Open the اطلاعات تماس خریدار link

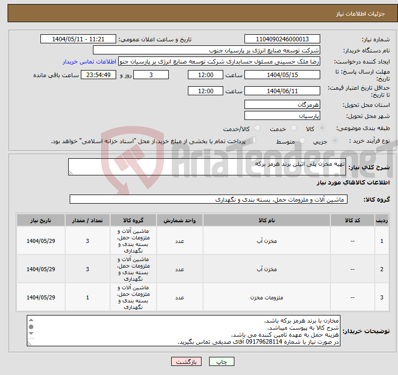[89, 61]
